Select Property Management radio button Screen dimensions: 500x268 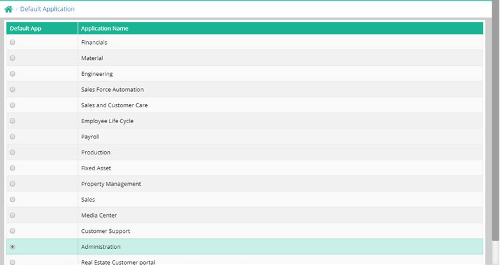[13, 184]
